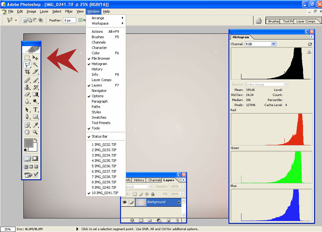Select the Type tool
Image resolution: width=322 pixels, height=232 pixels.
click(35, 110)
